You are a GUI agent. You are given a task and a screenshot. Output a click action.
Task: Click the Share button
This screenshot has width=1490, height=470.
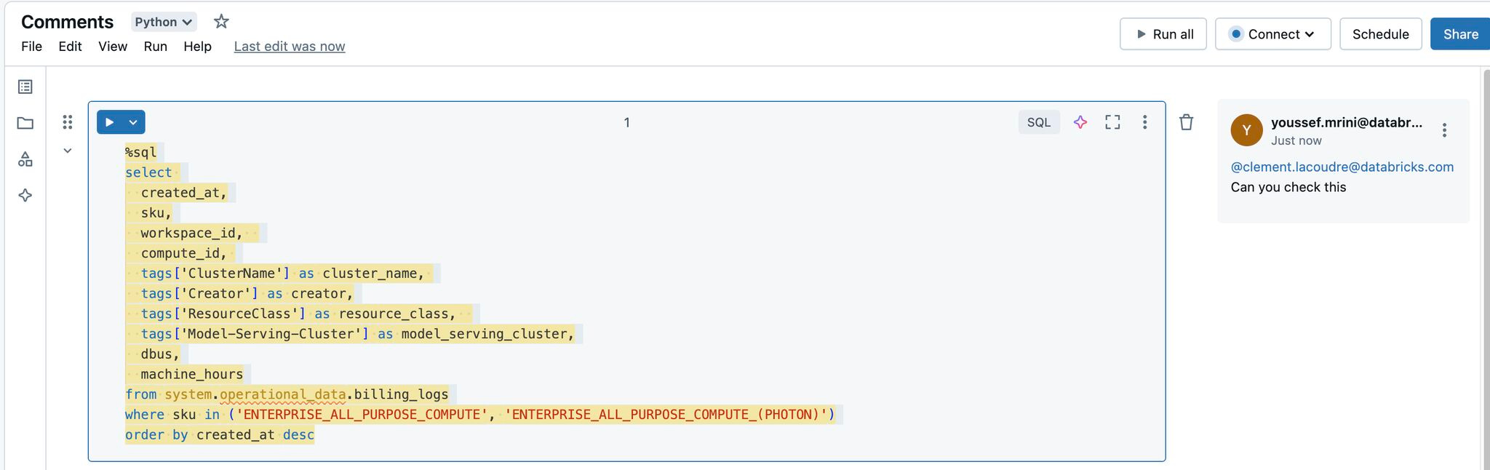point(1460,34)
